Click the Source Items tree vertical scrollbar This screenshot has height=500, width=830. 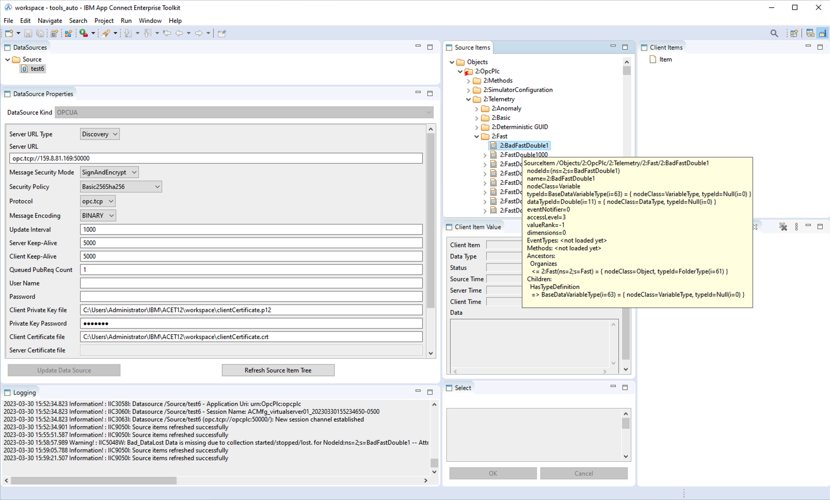[x=627, y=70]
